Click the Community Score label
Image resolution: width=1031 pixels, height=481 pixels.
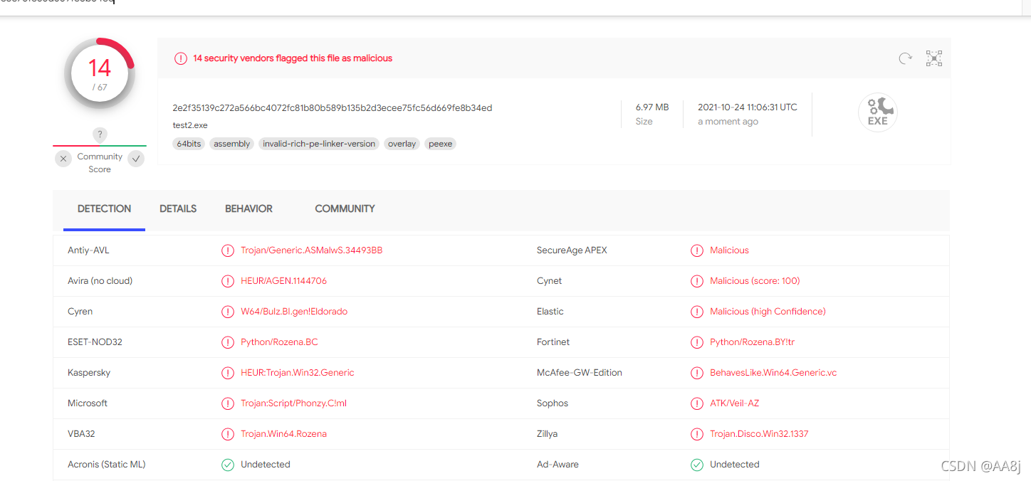100,163
